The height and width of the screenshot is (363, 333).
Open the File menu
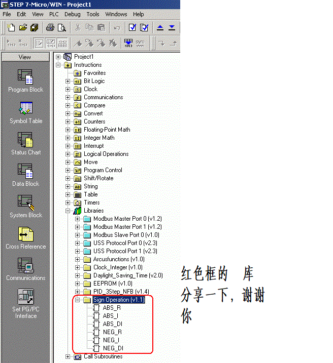coord(7,14)
